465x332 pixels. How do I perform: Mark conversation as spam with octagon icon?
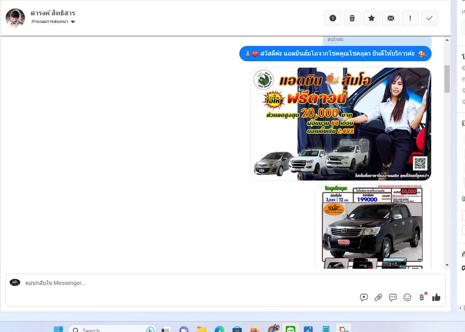332,18
